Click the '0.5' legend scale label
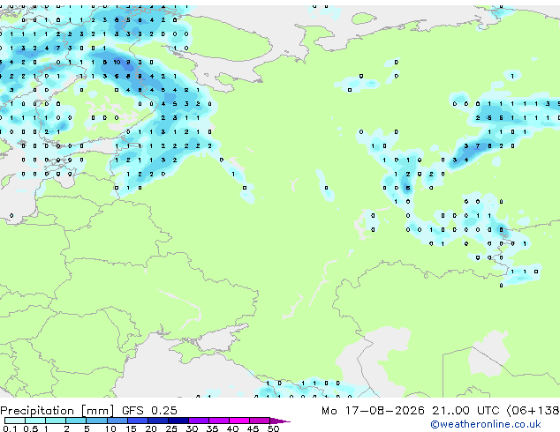This screenshot has height=432, width=560. [x=31, y=428]
